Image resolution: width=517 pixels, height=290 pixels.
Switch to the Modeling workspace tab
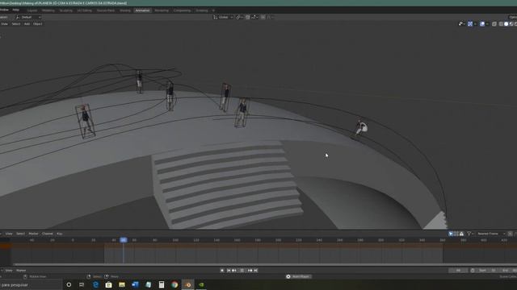48,10
